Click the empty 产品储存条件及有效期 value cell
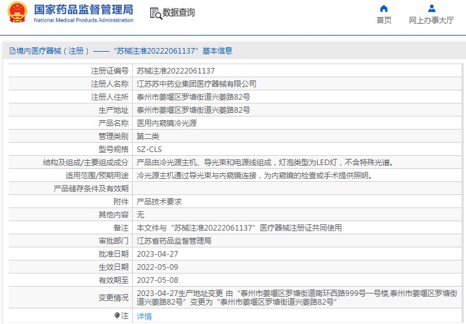The image size is (466, 324). tap(297, 188)
